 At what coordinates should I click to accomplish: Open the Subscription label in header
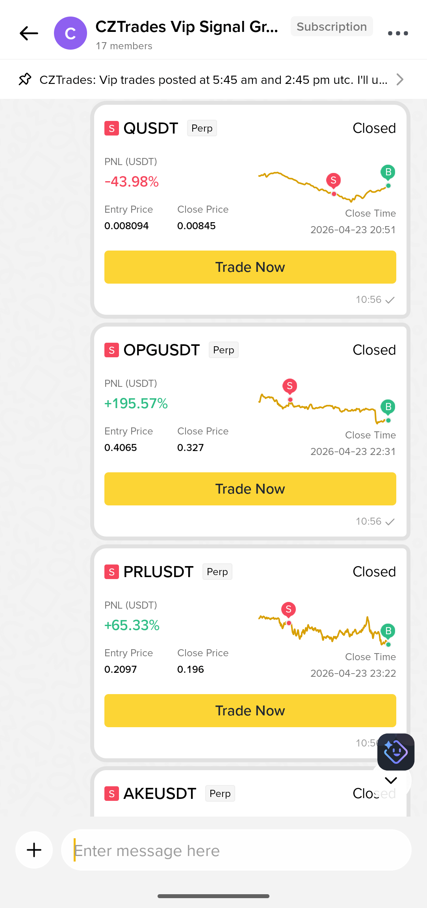coord(332,26)
